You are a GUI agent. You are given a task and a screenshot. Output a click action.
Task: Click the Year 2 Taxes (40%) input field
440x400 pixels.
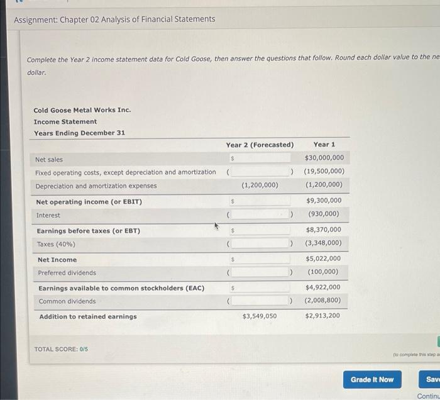[260, 243]
